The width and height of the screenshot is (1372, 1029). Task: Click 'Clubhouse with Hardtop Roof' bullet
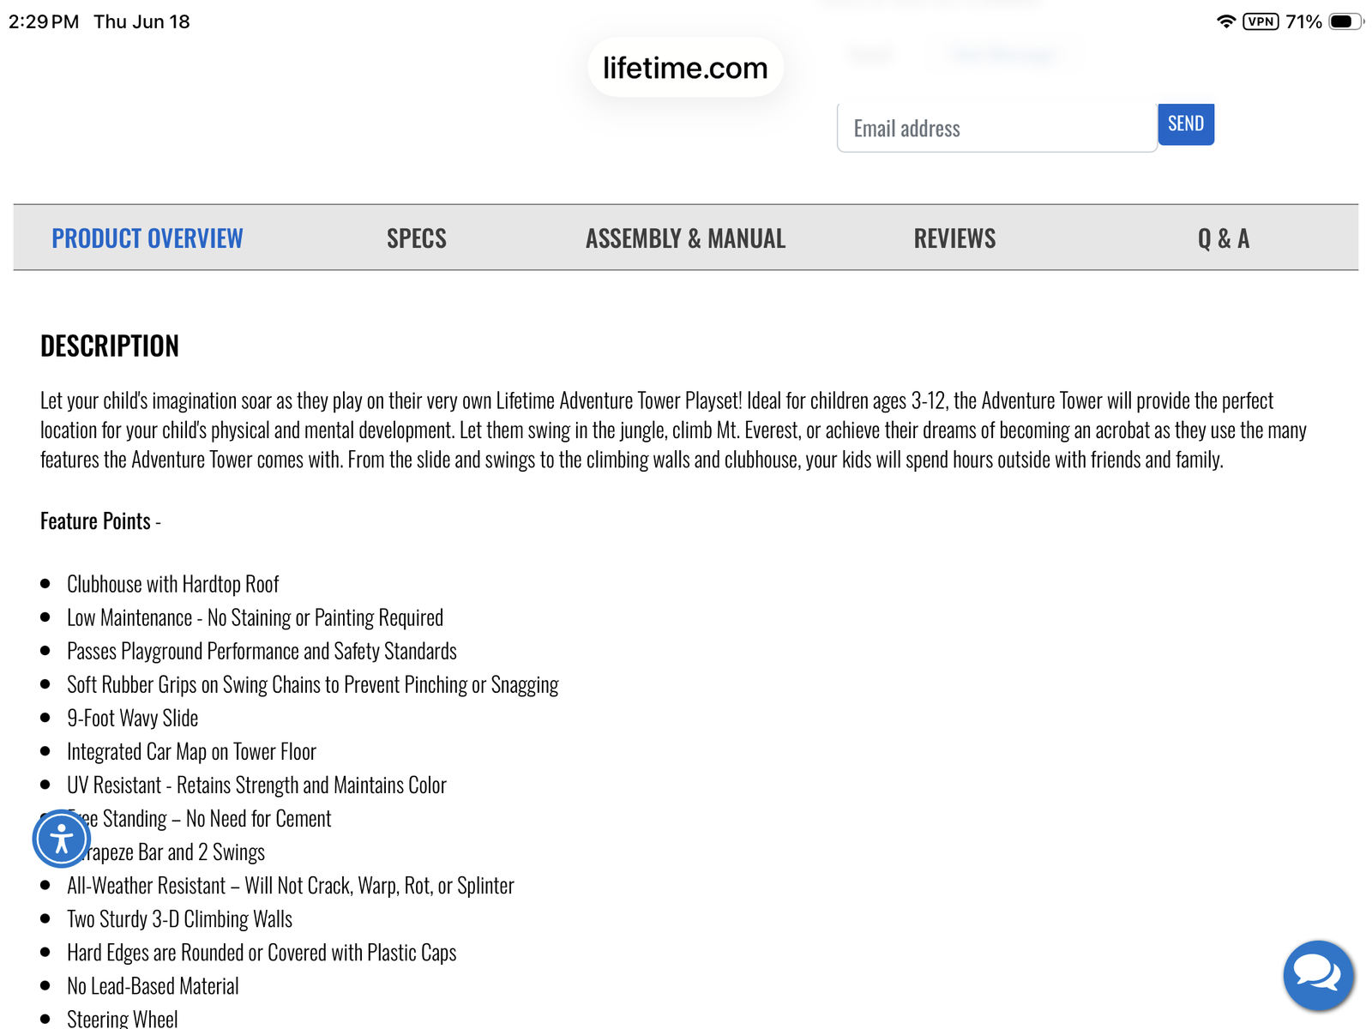pos(173,584)
